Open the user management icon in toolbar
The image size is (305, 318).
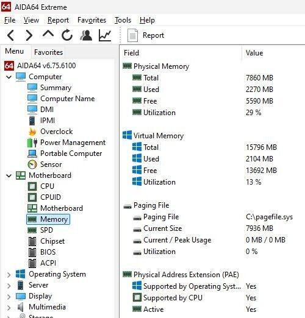[x=86, y=35]
